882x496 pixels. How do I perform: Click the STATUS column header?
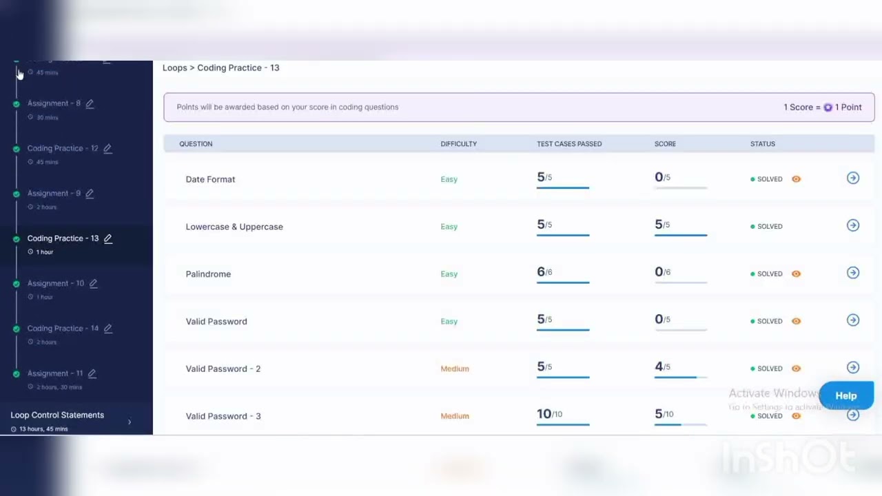[x=763, y=144]
